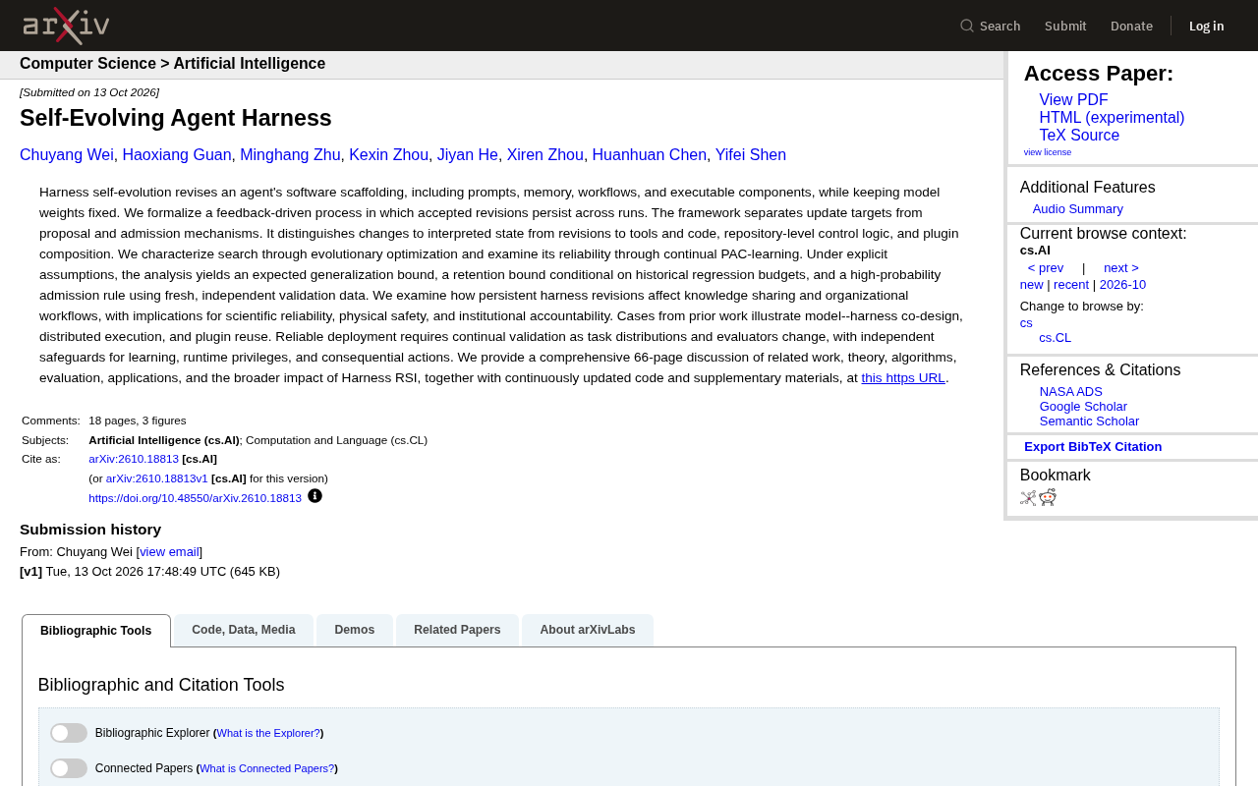Open author Chuyang Wei's page
1258x786 pixels.
(67, 155)
